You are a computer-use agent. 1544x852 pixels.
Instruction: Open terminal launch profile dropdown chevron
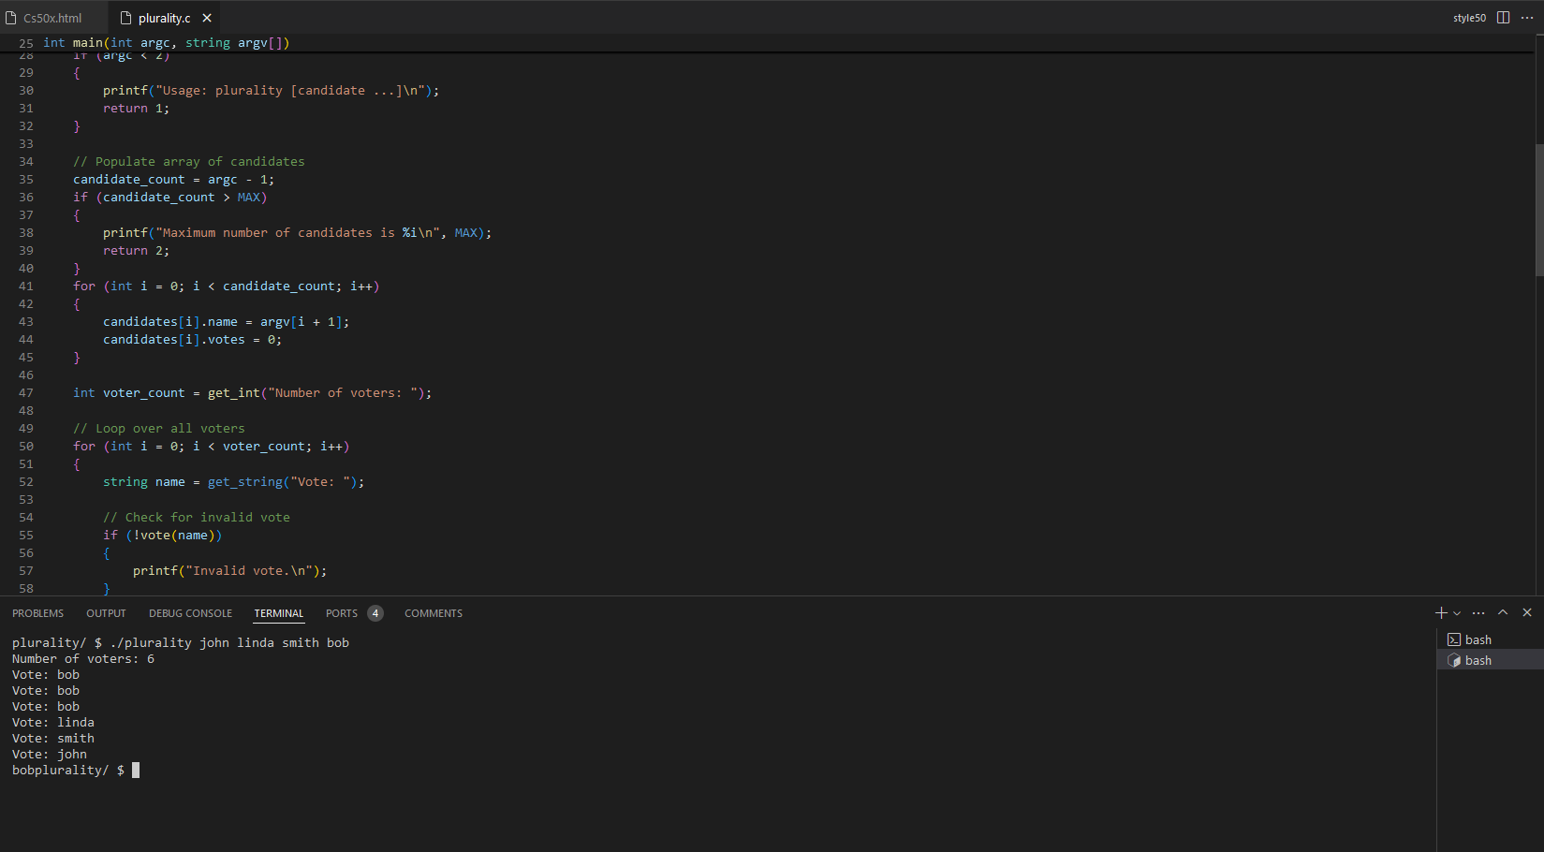(x=1457, y=613)
